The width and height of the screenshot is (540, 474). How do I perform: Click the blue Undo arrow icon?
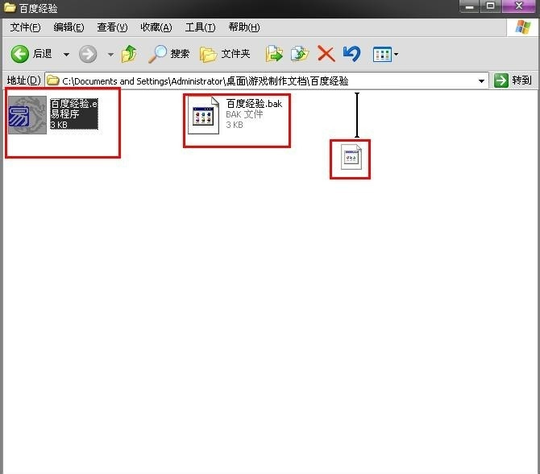(351, 54)
